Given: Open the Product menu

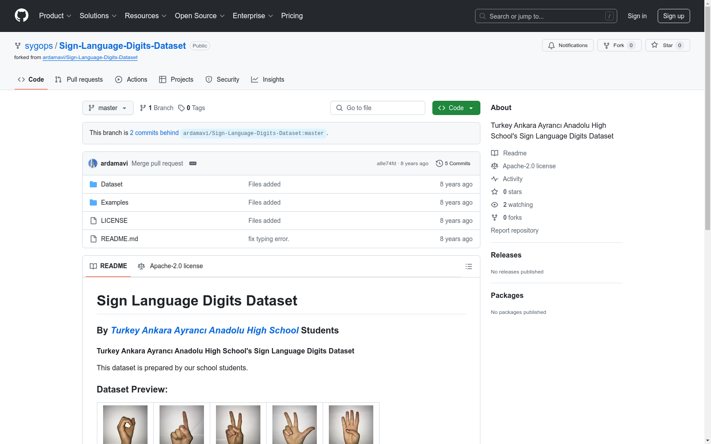Looking at the screenshot, I should [x=55, y=16].
